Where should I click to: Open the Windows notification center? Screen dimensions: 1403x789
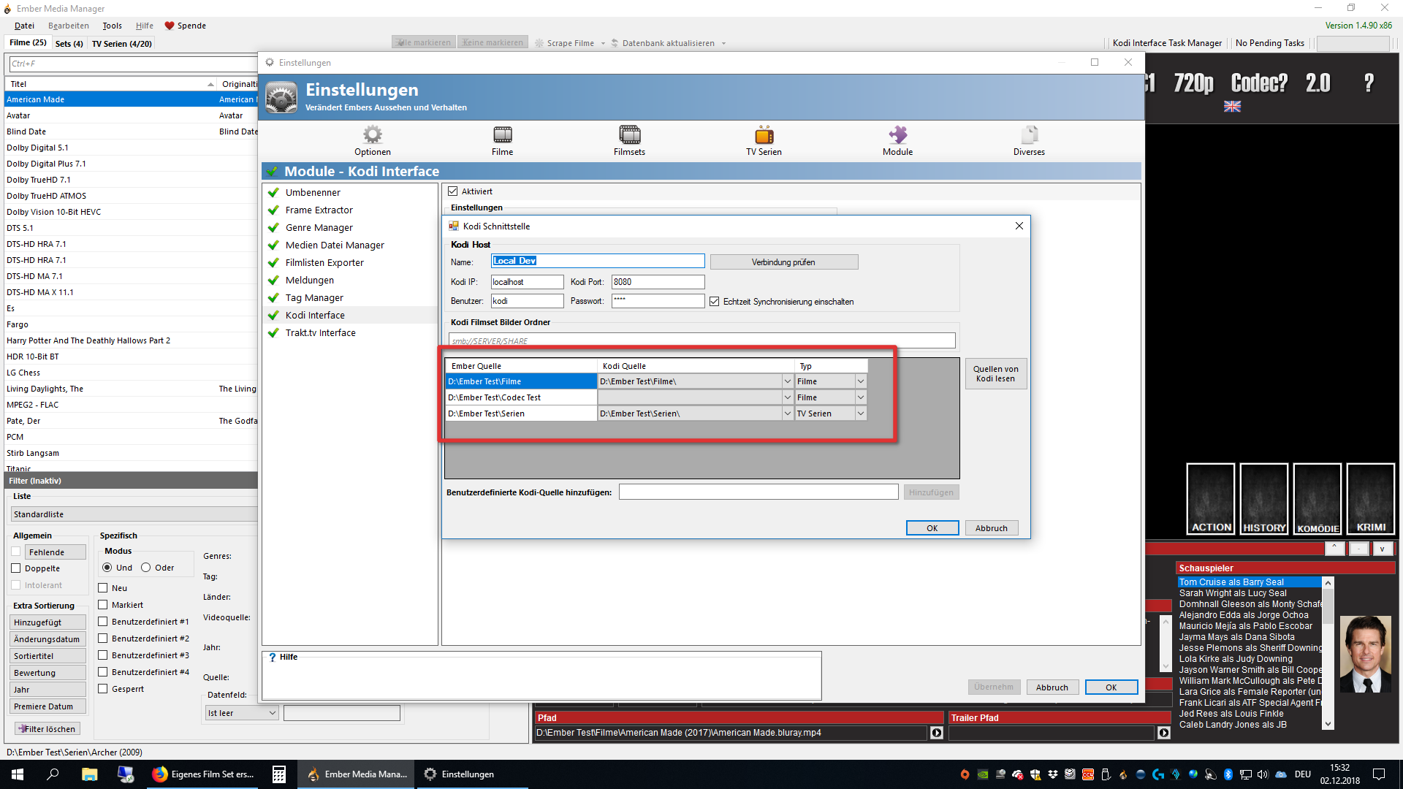pyautogui.click(x=1379, y=774)
